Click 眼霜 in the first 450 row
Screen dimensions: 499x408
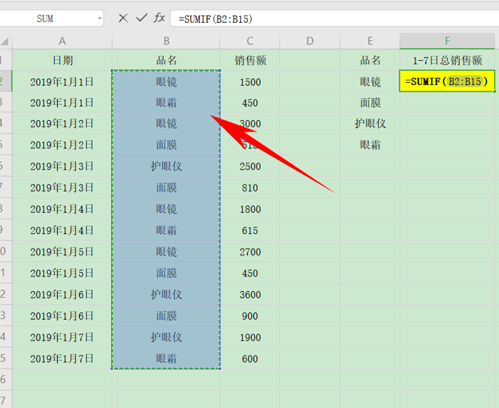tap(166, 103)
